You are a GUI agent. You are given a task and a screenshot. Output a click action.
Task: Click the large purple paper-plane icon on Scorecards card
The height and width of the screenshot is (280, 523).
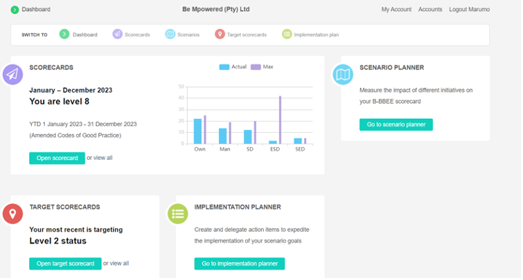click(x=12, y=74)
